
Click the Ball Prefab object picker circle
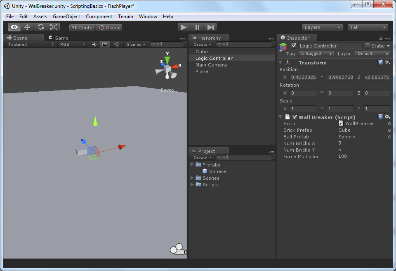click(x=389, y=137)
